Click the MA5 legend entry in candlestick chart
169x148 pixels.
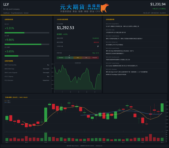point(7,101)
